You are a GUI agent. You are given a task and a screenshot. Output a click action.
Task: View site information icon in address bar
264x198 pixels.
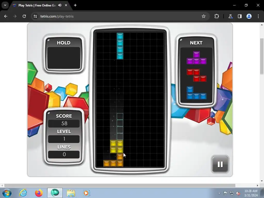[x=35, y=16]
